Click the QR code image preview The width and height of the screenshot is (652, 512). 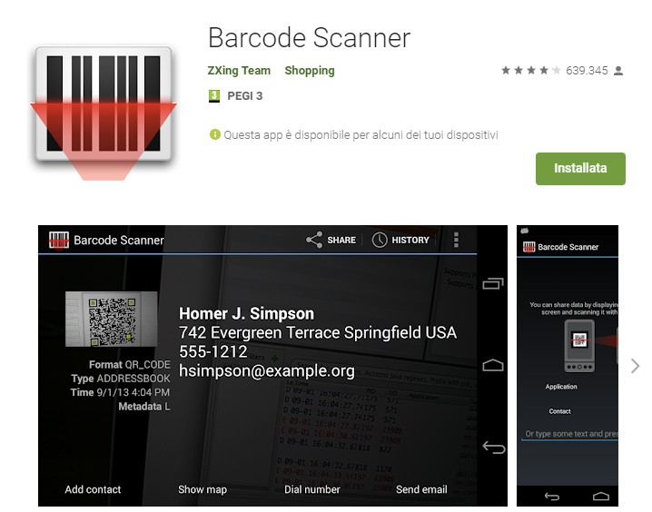click(112, 320)
